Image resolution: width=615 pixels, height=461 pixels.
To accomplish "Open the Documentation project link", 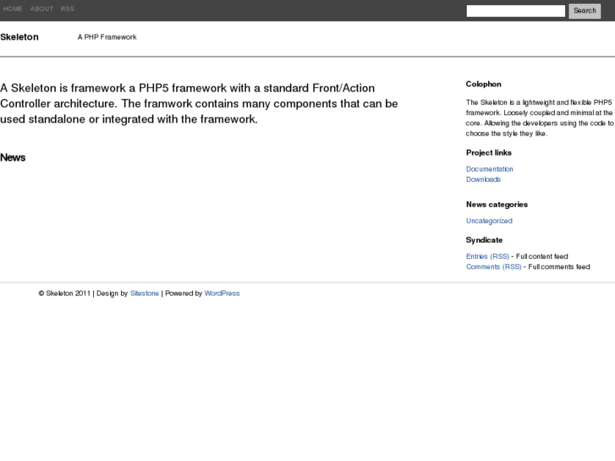I will pos(489,169).
